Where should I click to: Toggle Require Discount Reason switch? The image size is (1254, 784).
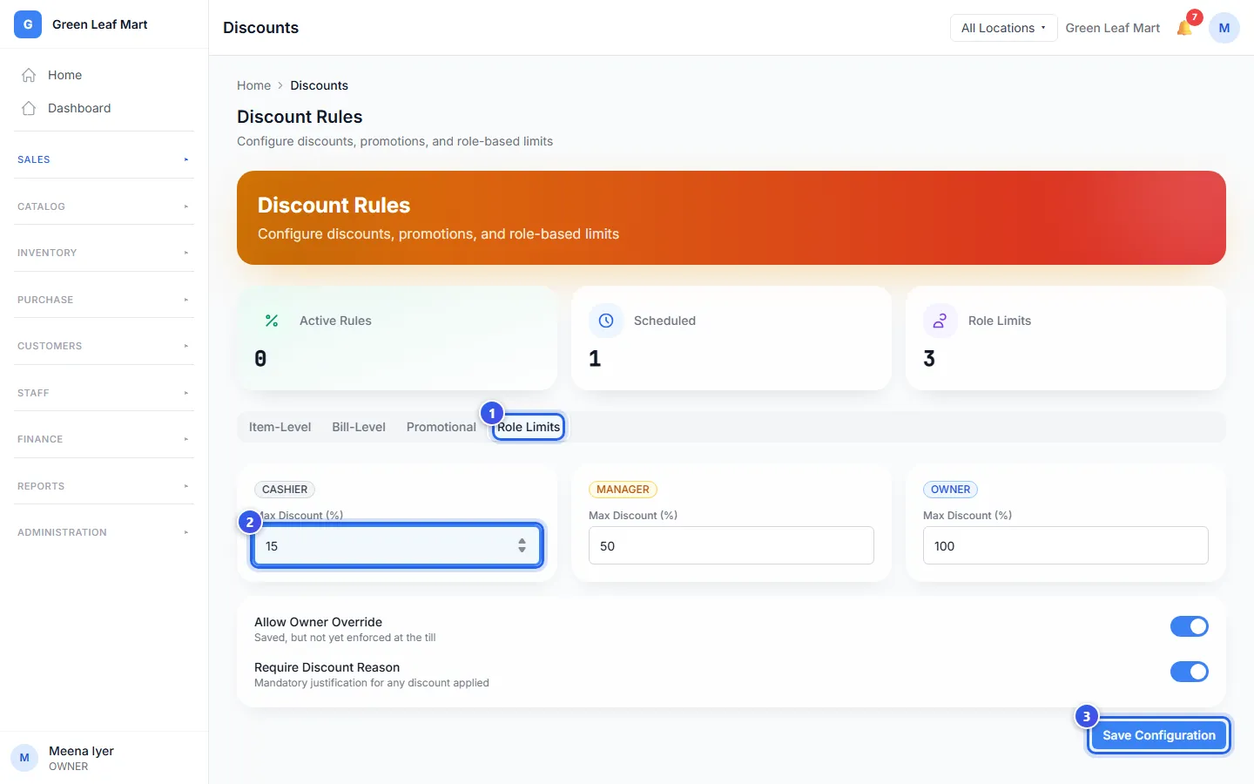1190,672
